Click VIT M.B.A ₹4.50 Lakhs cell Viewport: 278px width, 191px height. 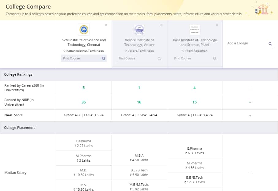coord(139,158)
